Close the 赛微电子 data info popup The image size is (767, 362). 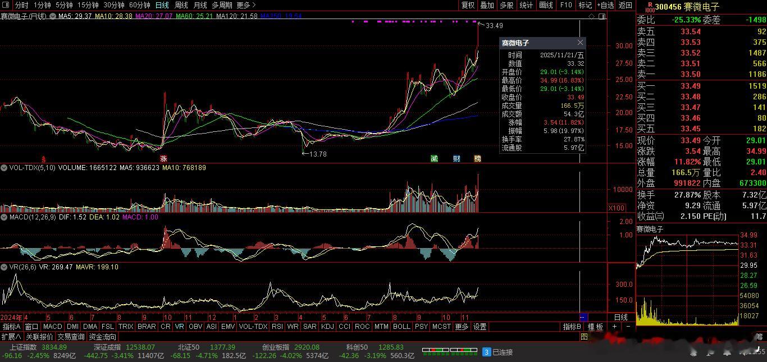(580, 43)
